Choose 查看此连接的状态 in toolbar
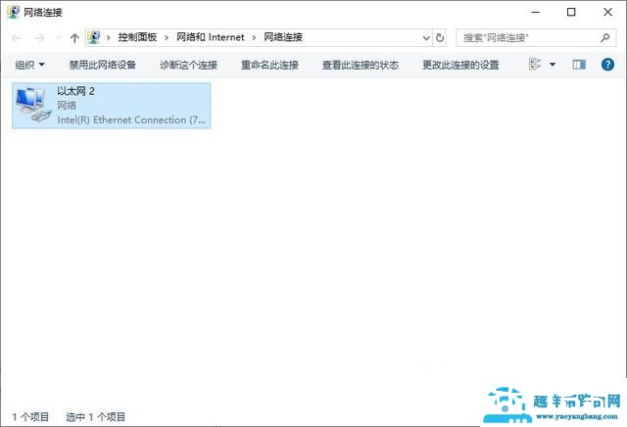This screenshot has height=427, width=627. (361, 65)
